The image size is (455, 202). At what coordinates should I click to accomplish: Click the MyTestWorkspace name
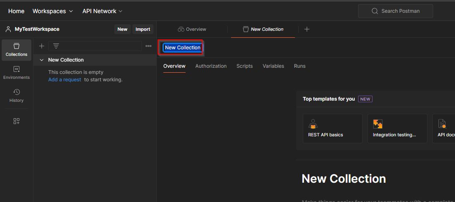(x=37, y=29)
